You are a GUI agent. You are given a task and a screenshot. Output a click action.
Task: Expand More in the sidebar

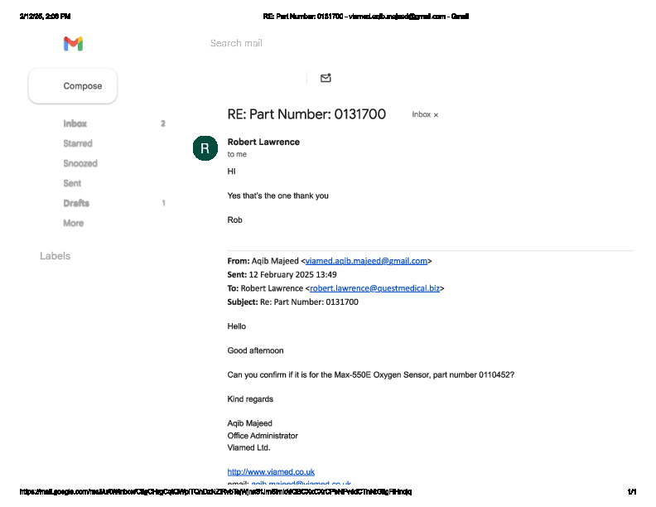pos(73,223)
